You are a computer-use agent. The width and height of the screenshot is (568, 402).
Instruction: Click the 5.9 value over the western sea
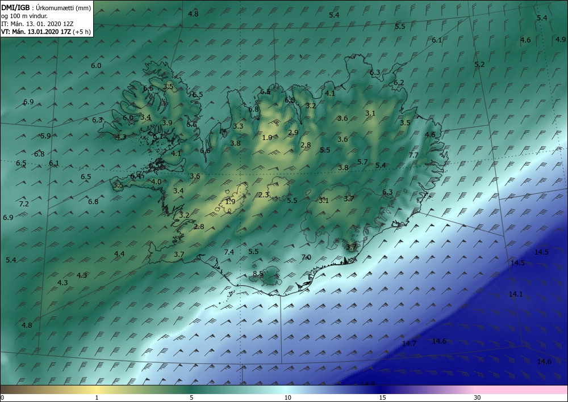coord(45,136)
